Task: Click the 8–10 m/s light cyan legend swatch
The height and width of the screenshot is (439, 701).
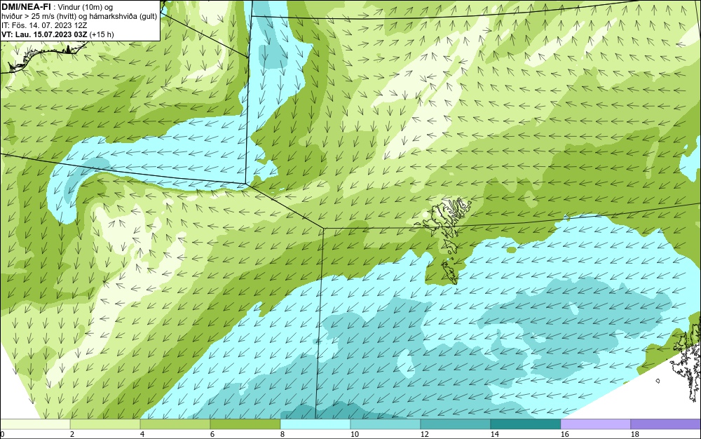Action: pyautogui.click(x=315, y=424)
